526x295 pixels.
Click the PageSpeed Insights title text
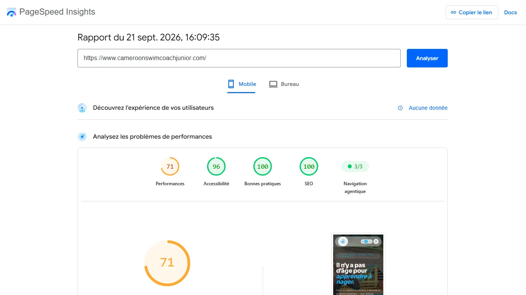pyautogui.click(x=57, y=12)
